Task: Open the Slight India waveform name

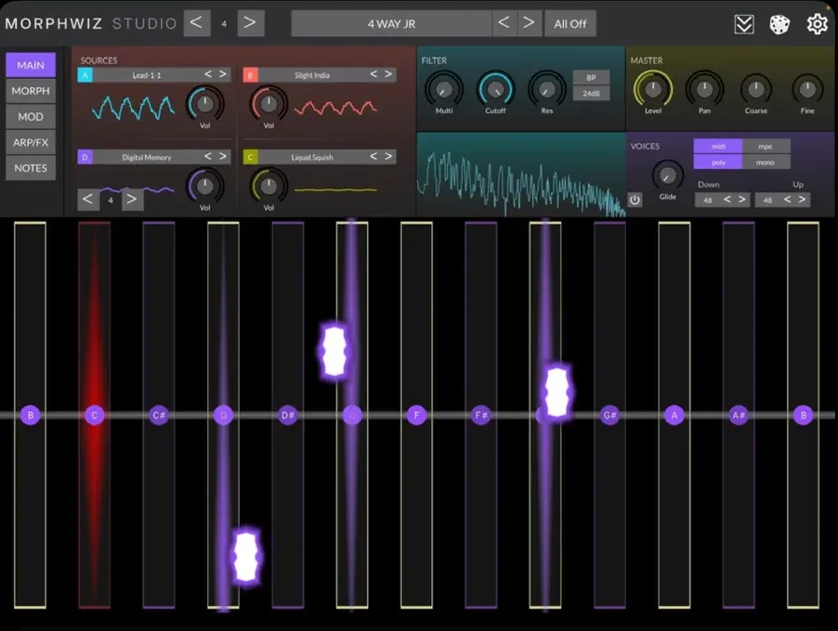Action: [x=312, y=75]
